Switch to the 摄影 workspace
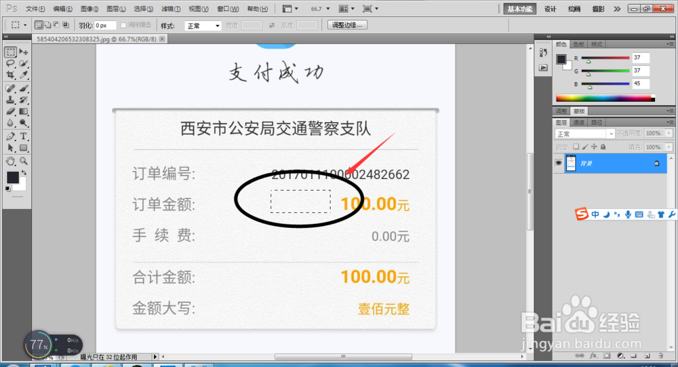Viewport: 678px width, 367px height. (x=599, y=9)
